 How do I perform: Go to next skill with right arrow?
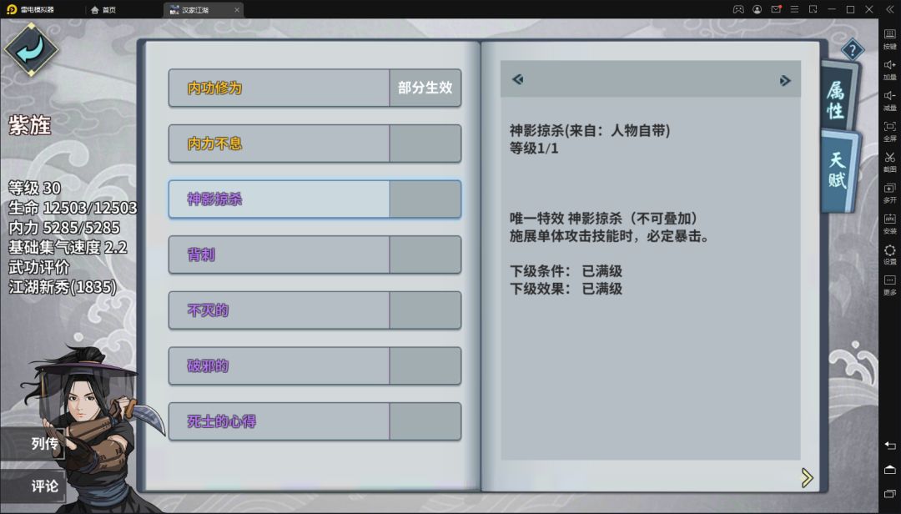pos(785,80)
